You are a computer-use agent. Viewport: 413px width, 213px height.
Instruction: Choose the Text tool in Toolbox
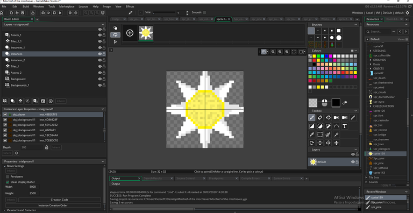[x=345, y=126]
